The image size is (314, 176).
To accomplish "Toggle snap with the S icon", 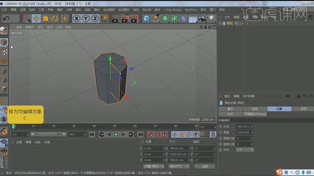I will tap(4, 119).
